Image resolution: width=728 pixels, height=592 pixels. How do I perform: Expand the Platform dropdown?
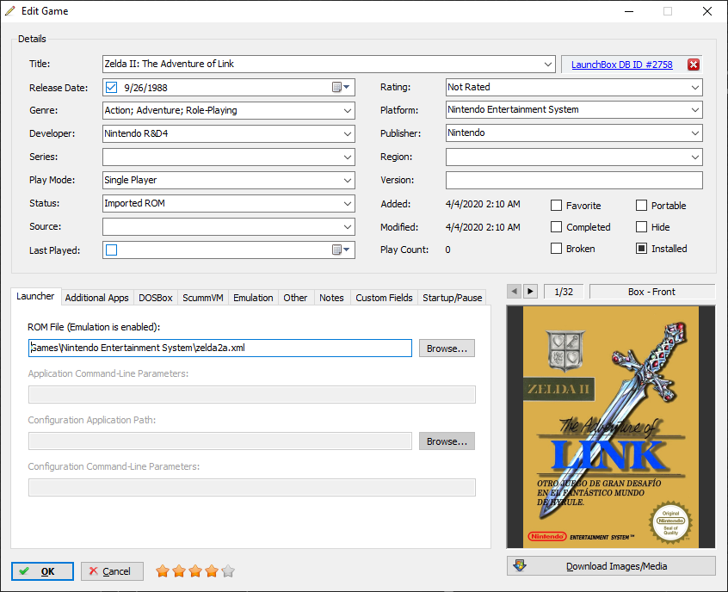[695, 109]
